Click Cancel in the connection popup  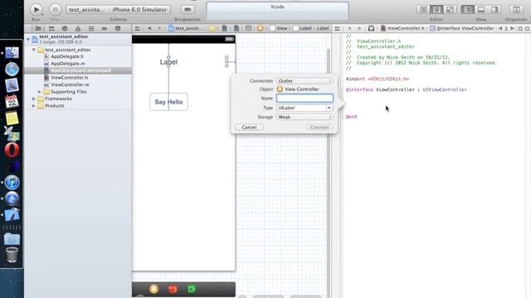249,127
